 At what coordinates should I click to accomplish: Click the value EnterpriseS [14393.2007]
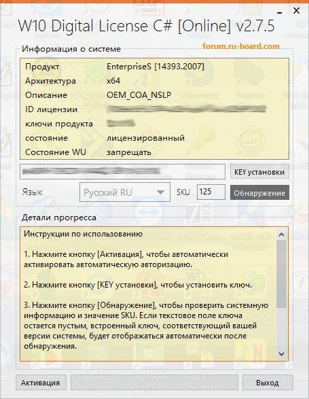(155, 67)
